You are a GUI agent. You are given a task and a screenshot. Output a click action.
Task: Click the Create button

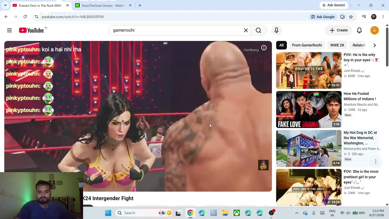tap(339, 30)
